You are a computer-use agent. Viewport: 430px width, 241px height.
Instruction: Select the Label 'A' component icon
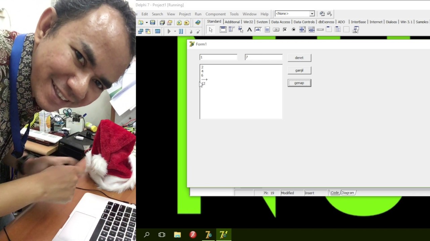(x=249, y=29)
